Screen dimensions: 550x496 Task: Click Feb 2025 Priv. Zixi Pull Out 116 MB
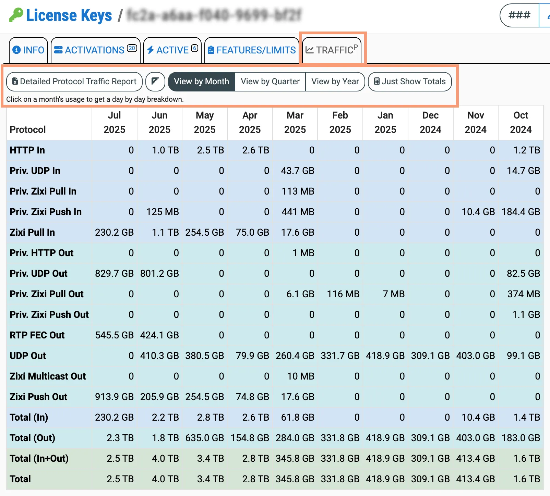343,294
